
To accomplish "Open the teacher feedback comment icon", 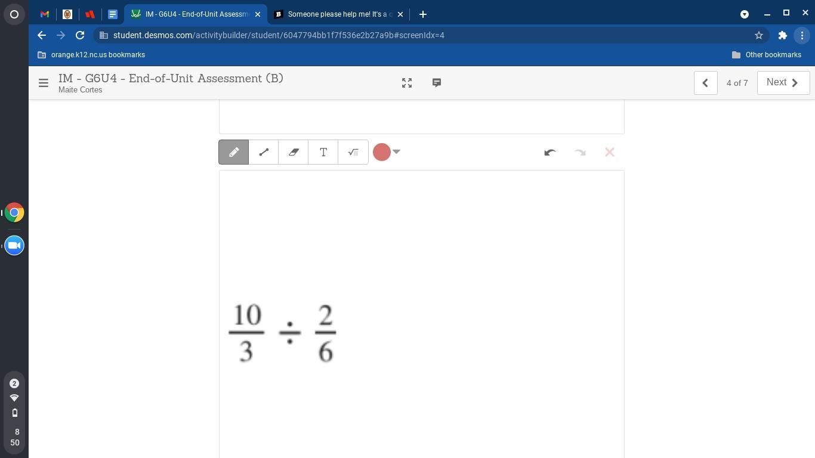I will coord(437,83).
